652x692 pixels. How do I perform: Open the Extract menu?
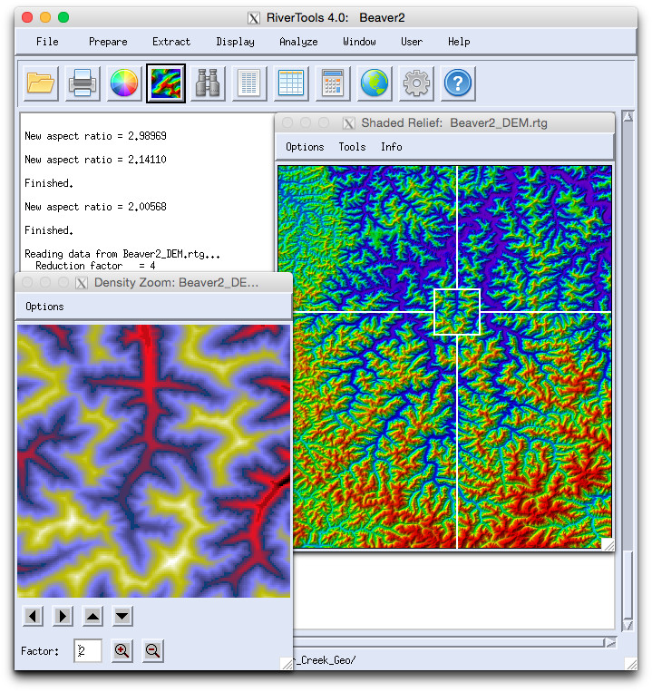pos(171,42)
